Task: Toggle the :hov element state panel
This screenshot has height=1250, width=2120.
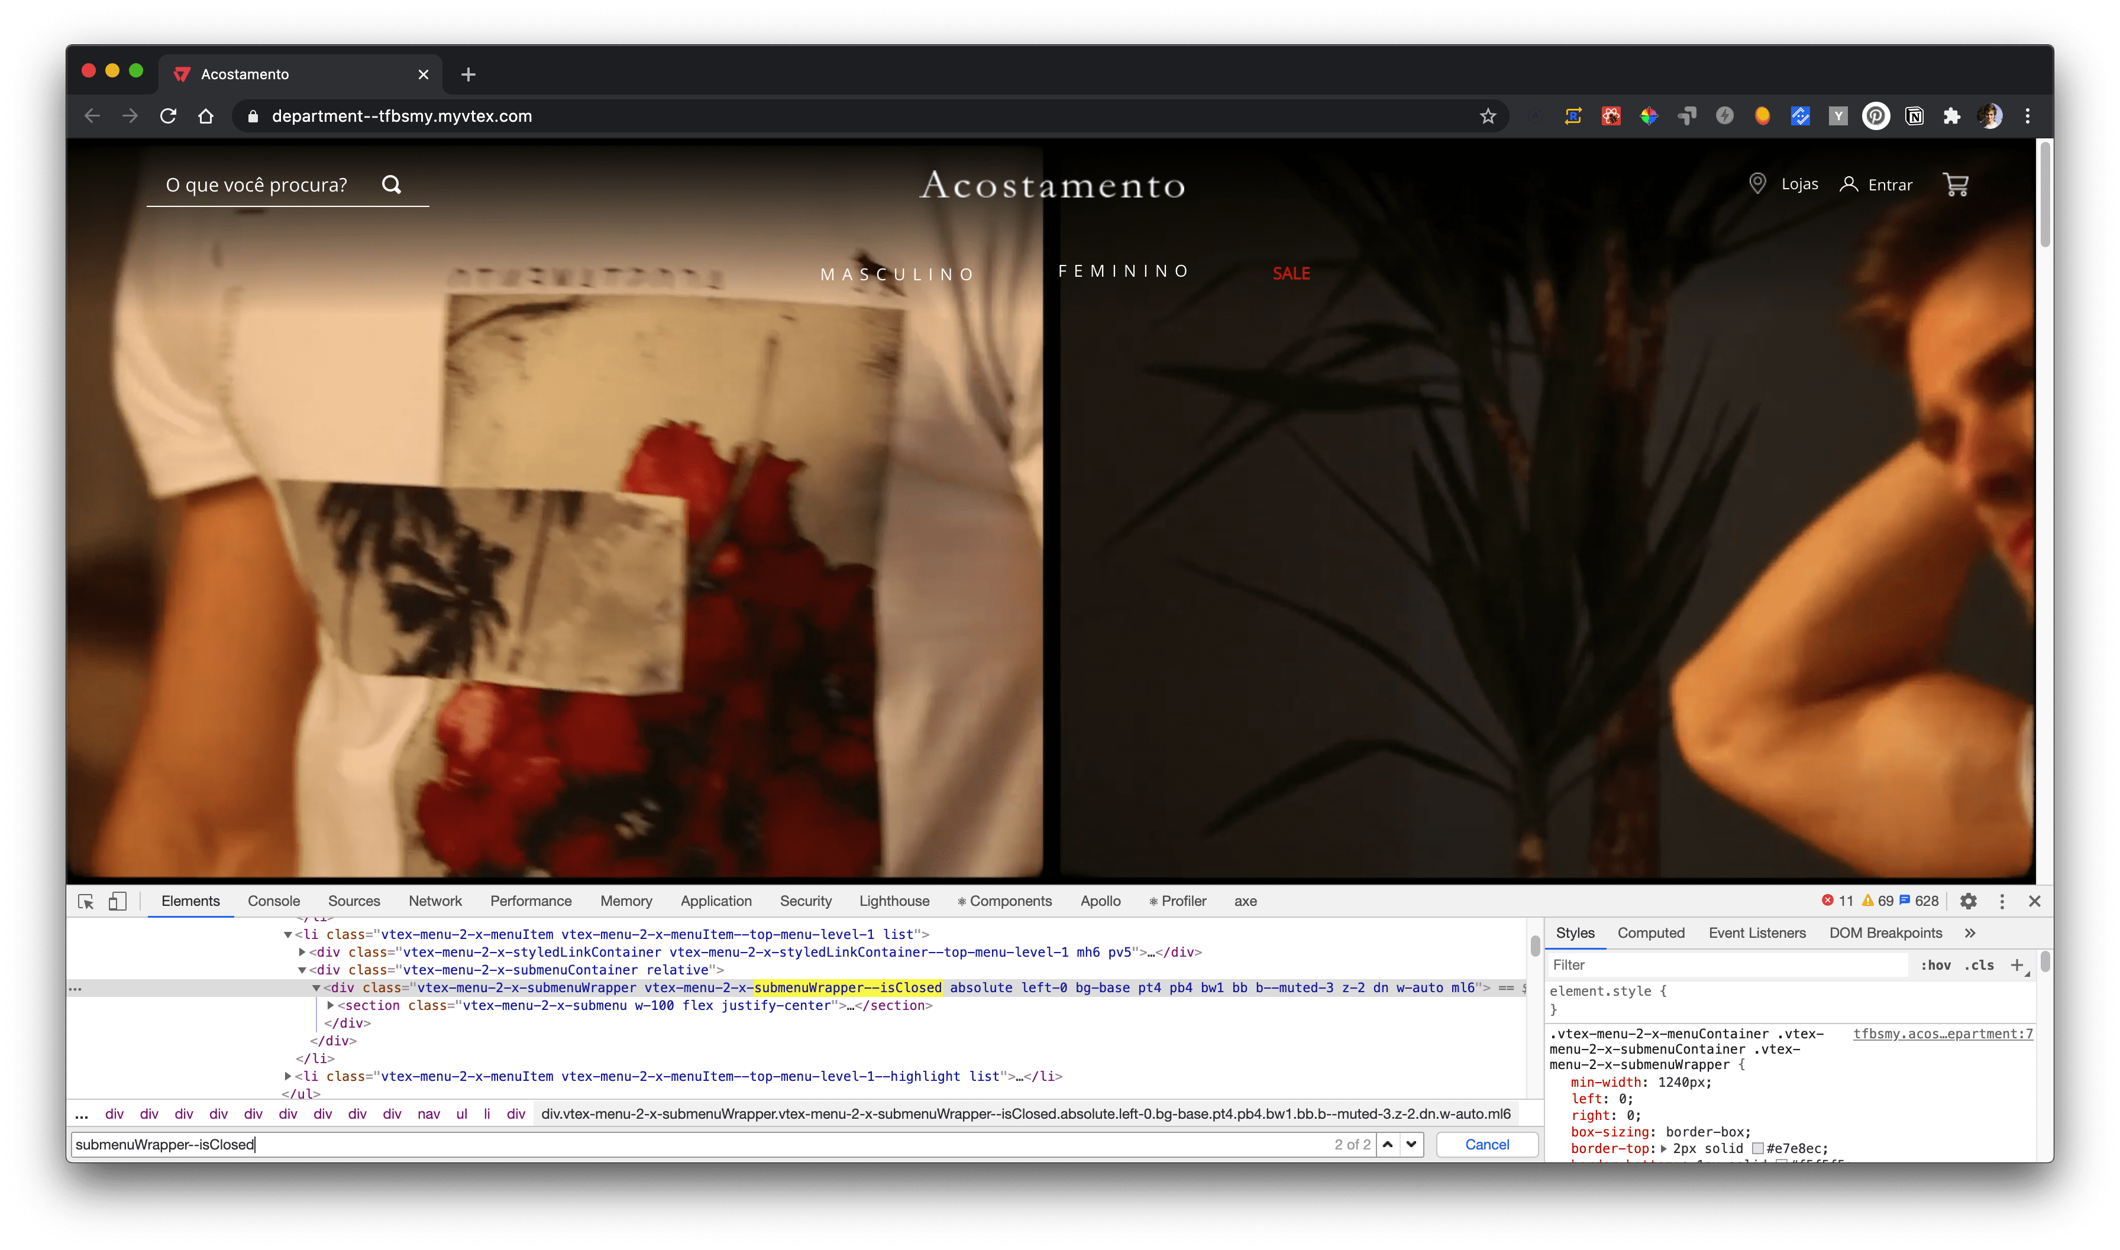Action: [1935, 966]
